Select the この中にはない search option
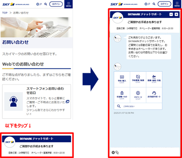The width and height of the screenshot is (182, 158). click(138, 106)
